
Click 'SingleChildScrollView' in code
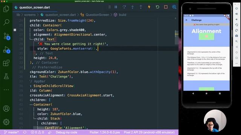click(x=53, y=86)
